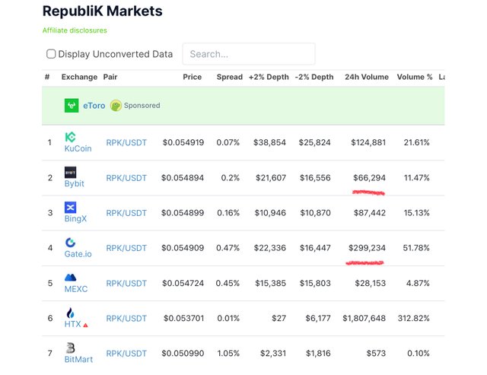Click the 24h volume $87,442 cell
Viewport: 487px width, 375px height.
pyautogui.click(x=370, y=213)
